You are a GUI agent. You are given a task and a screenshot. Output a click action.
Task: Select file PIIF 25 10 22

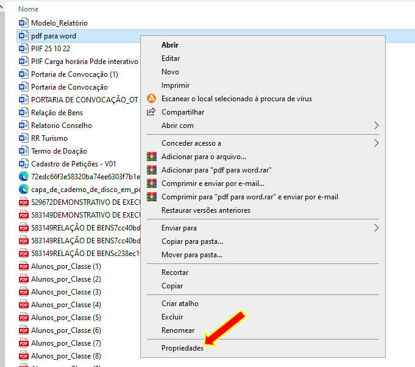pyautogui.click(x=51, y=48)
